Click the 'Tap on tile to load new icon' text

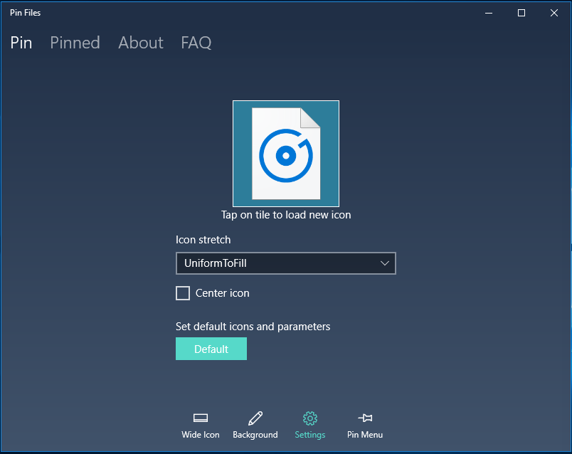[x=286, y=215]
